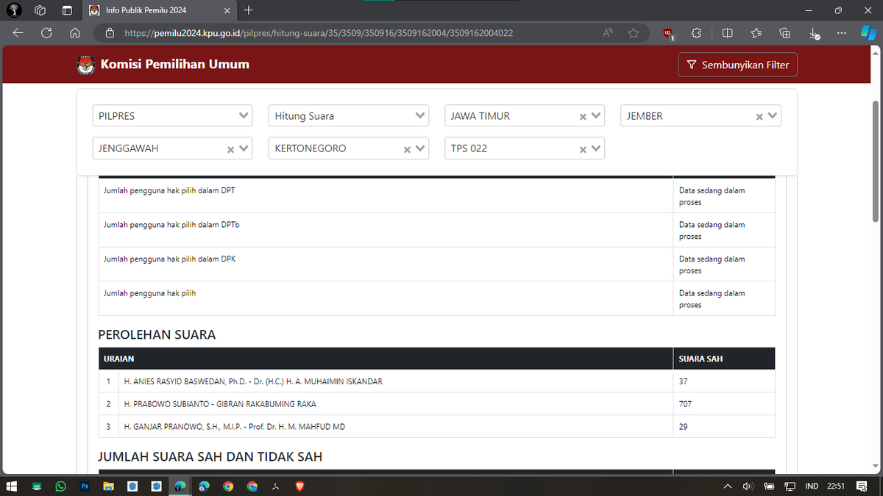Screen dimensions: 883x496
Task: Click the Jumlah pengguna hak pilih dalam DPK row
Action: (x=436, y=265)
